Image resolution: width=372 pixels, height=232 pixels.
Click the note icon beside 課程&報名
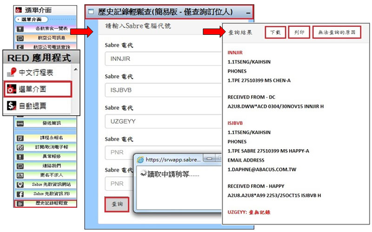[x=20, y=138]
